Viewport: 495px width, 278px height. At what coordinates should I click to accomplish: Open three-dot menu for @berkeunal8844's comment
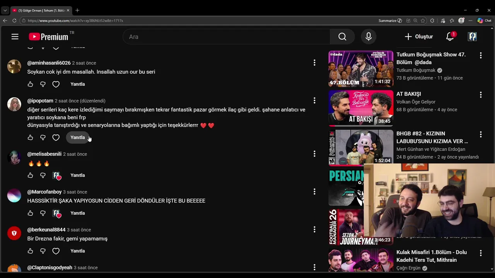[x=314, y=229]
